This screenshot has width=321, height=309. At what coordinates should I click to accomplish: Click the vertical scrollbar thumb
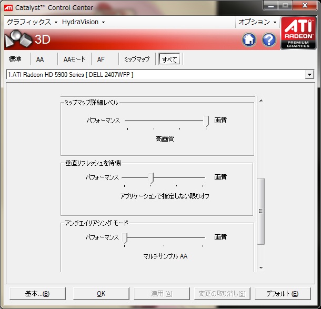[260, 211]
